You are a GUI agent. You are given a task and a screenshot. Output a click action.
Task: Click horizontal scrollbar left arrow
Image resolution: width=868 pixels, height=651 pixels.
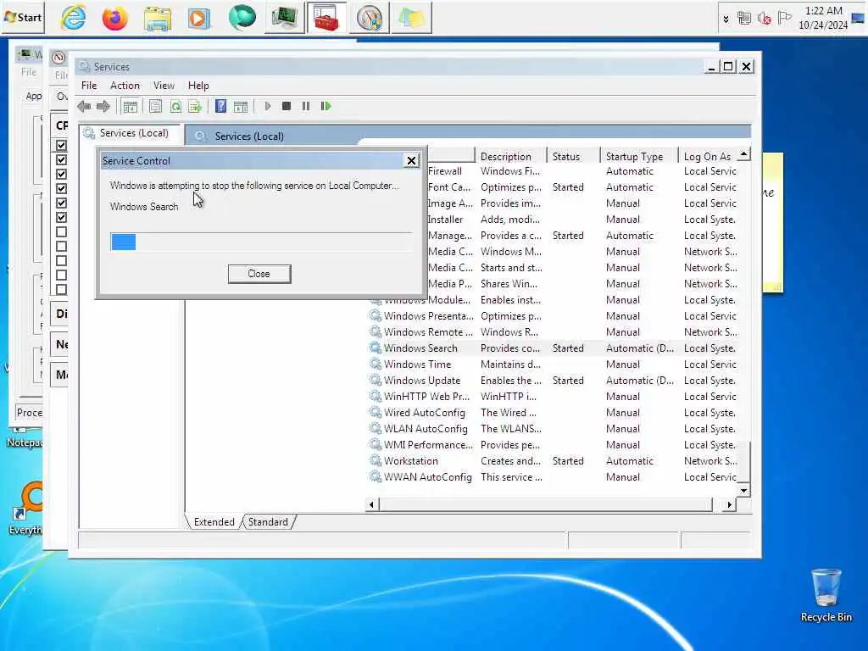pos(371,504)
